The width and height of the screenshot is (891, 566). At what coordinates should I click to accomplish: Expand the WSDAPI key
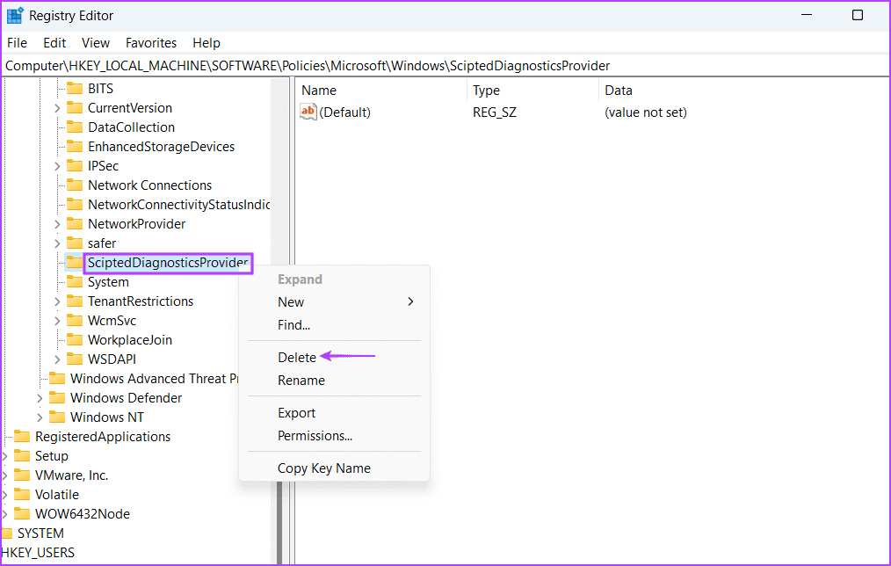[x=57, y=359]
